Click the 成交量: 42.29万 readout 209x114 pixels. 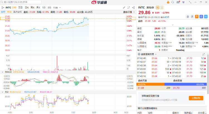[x=85, y=12]
